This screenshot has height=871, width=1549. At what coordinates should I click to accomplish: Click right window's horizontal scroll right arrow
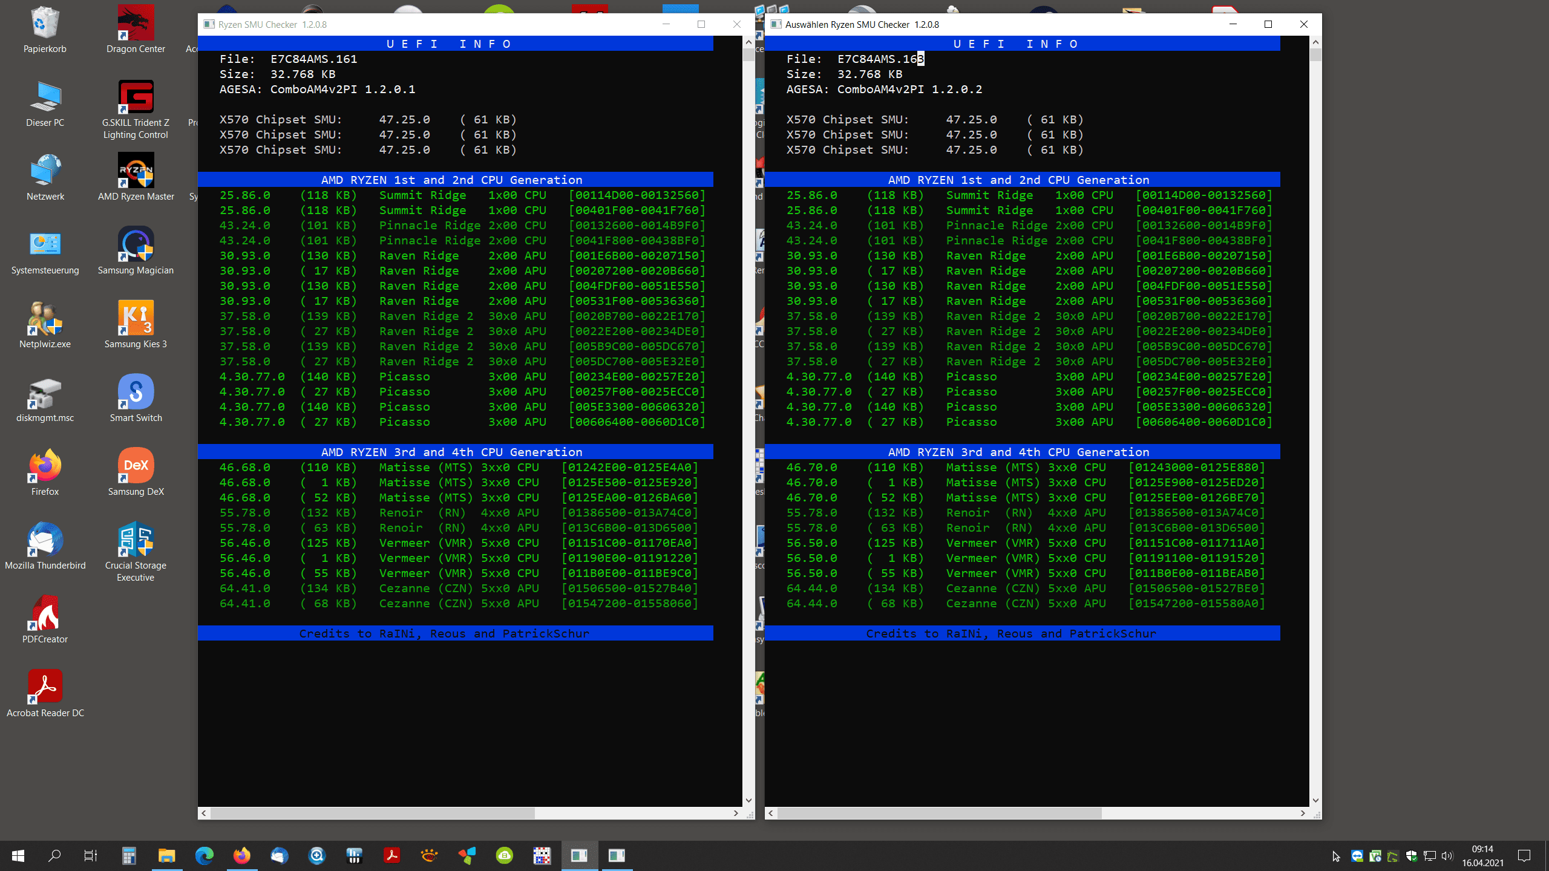[x=1303, y=813]
